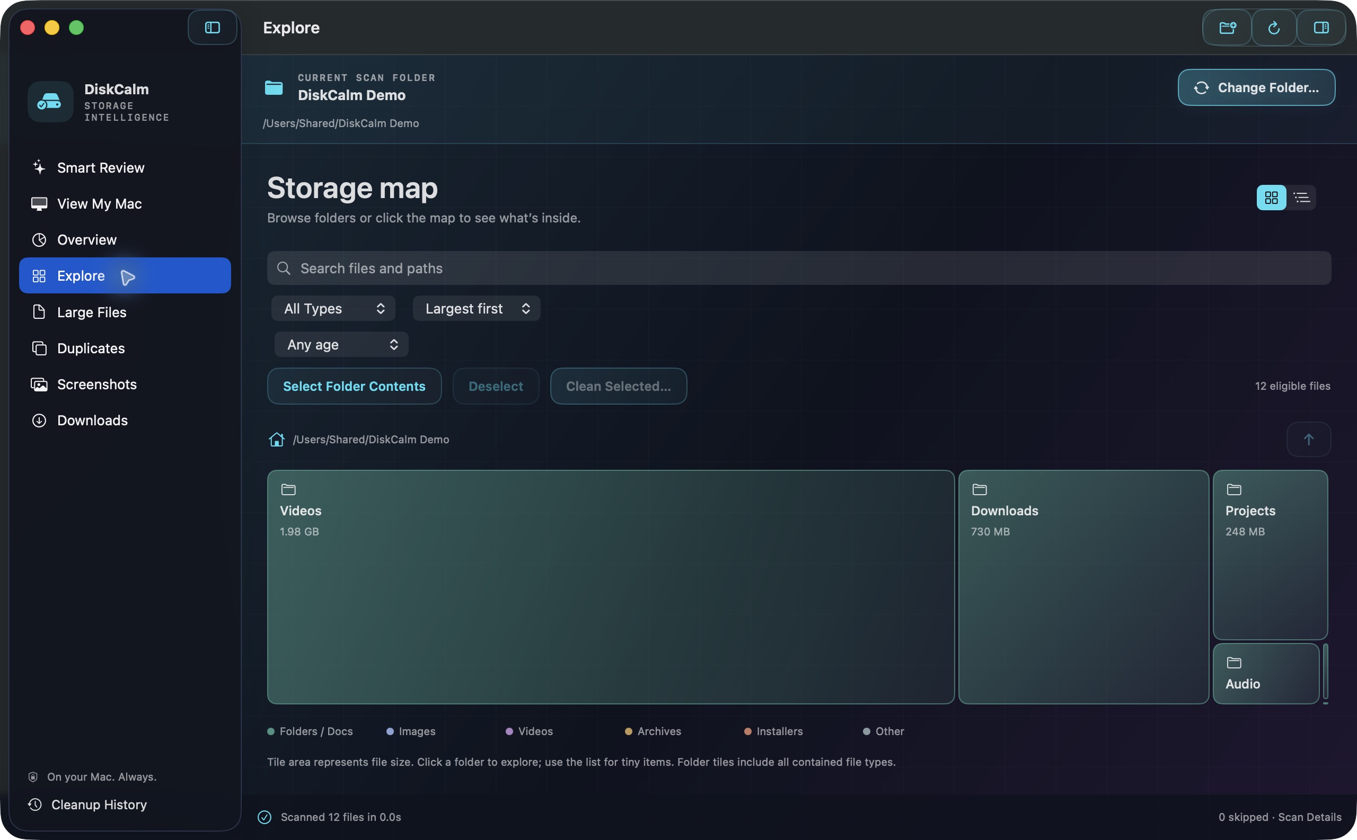Click the Clean Selected button
Viewport: 1357px width, 840px height.
tap(618, 386)
